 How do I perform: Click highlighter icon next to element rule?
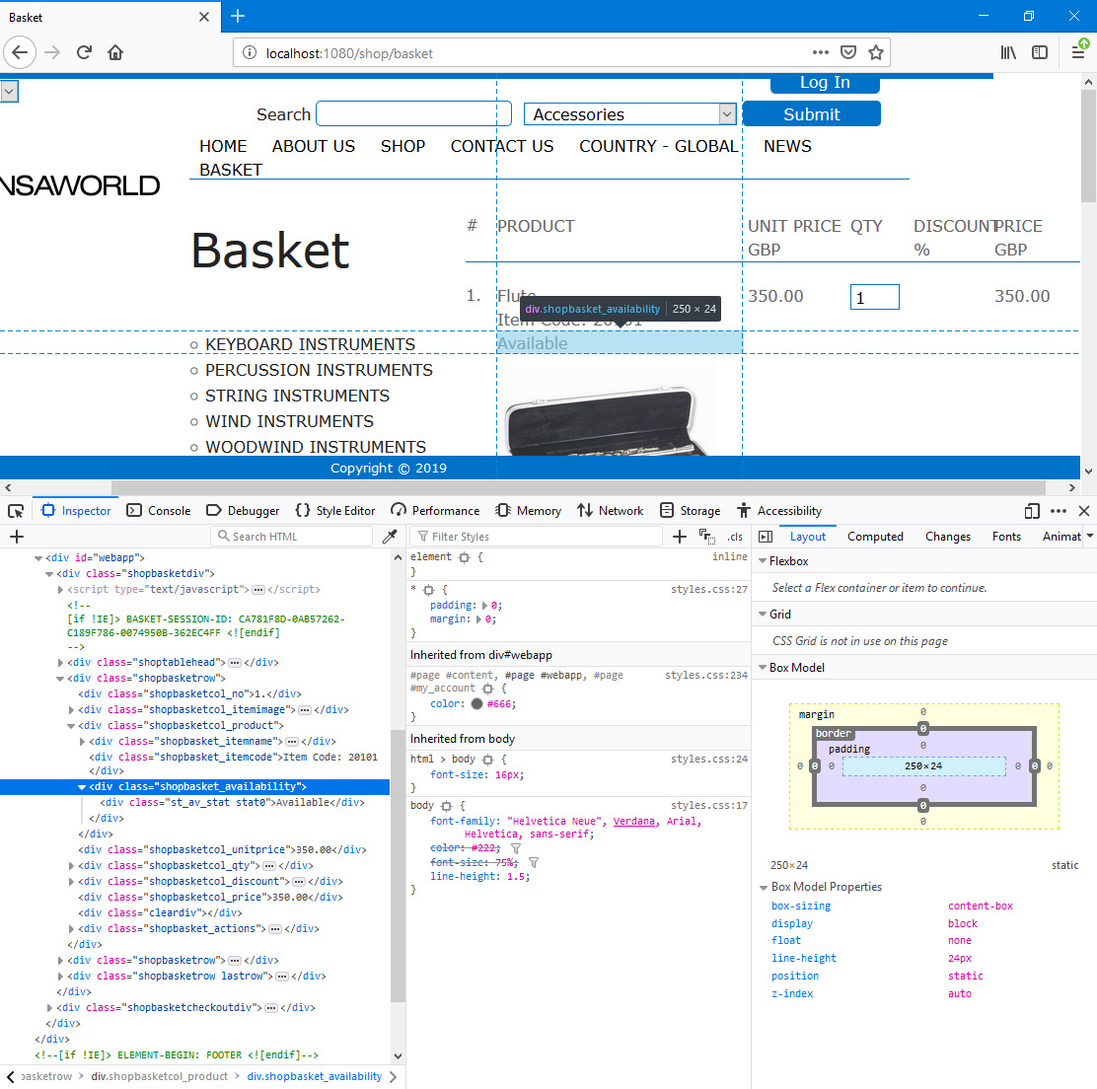464,557
